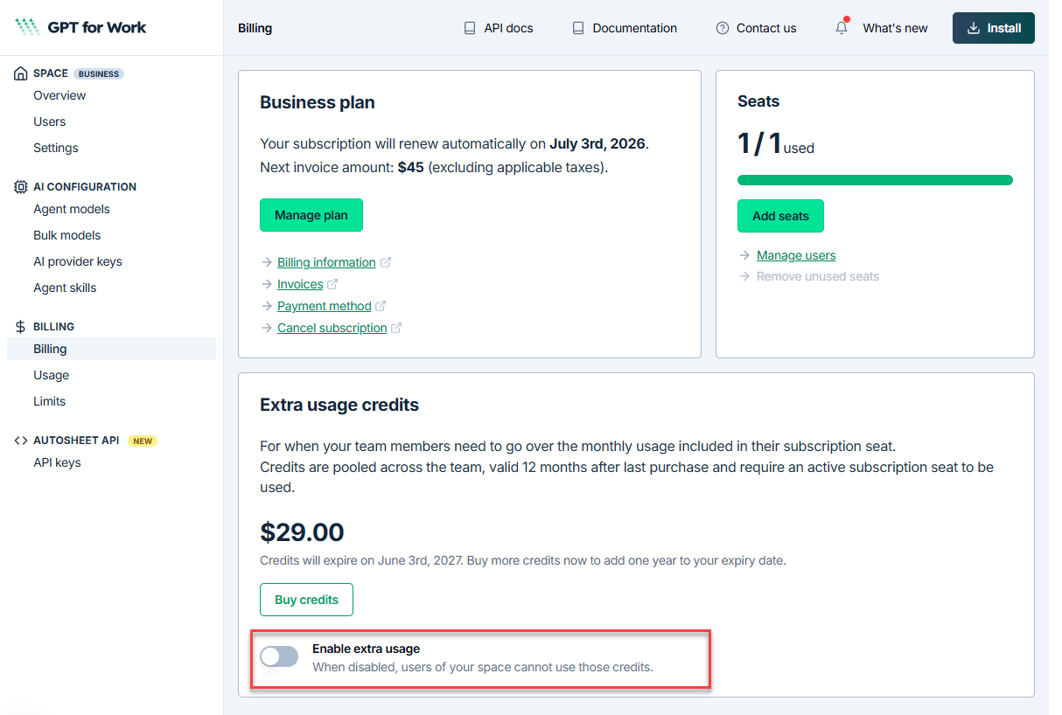Screen dimensions: 1062x715
Task: Open the Invoices link
Action: (x=300, y=284)
